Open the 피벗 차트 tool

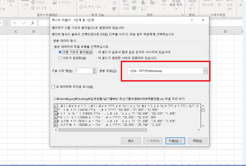click(x=176, y=5)
